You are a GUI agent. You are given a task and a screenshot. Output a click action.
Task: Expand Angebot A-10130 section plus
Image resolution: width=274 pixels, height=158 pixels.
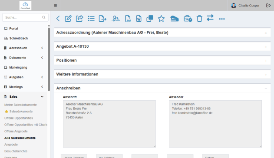(x=266, y=47)
